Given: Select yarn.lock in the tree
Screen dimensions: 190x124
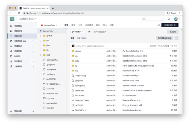Looking at the screenshot, I should click(x=50, y=108).
